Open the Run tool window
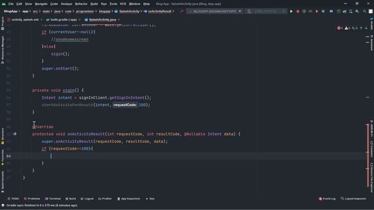The width and height of the screenshot is (374, 210). pyautogui.click(x=150, y=198)
